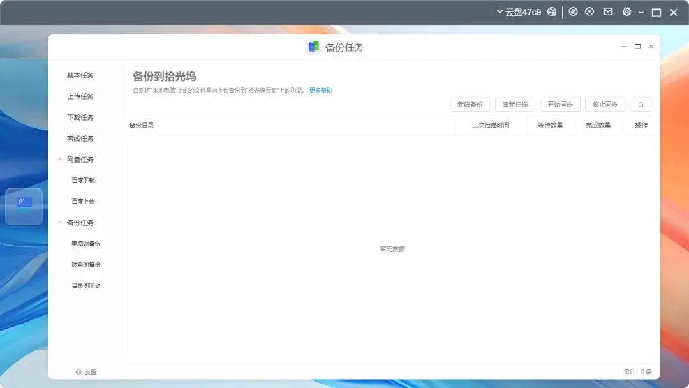Image resolution: width=689 pixels, height=388 pixels.
Task: Select 上传任务 in sidebar
Action: pos(80,96)
